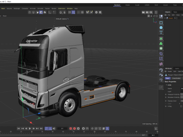The height and width of the screenshot is (137, 183).
Task: Select the purple Bend deformer icon
Action: coord(161,54)
